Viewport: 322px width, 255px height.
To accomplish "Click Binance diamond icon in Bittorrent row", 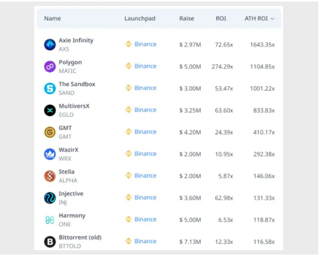I will click(x=128, y=241).
